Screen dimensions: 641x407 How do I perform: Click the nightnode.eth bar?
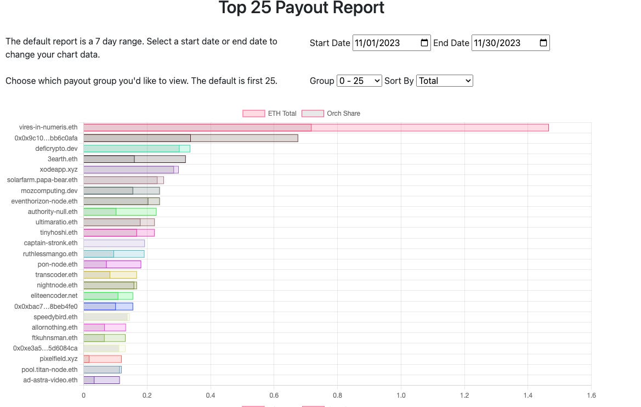pos(110,285)
